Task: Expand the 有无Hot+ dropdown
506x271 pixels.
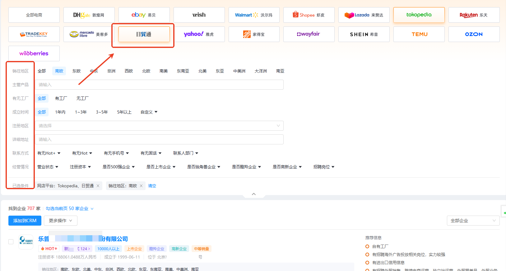Action: point(49,153)
